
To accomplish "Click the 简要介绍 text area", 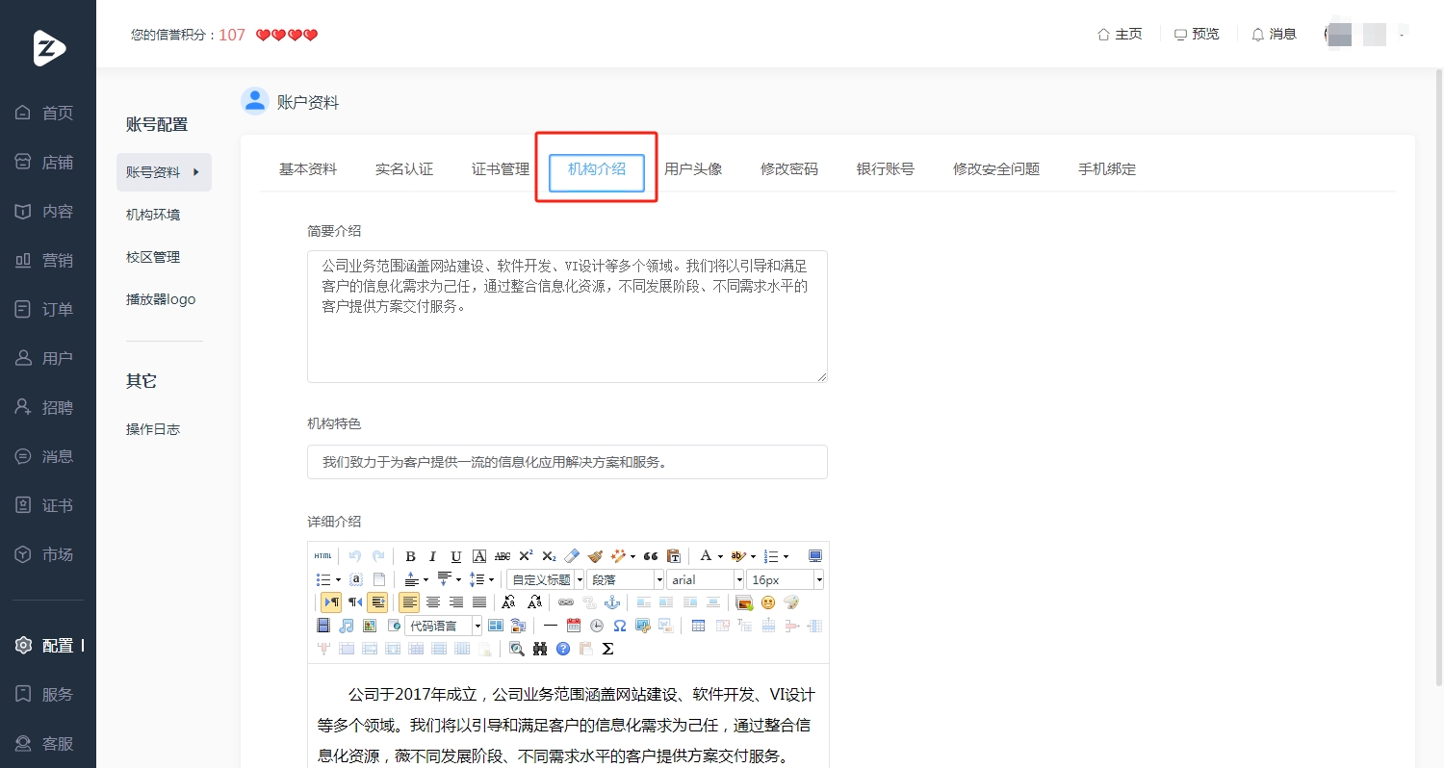I will point(567,317).
